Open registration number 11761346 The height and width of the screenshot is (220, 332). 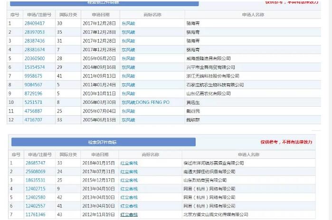tap(35, 214)
